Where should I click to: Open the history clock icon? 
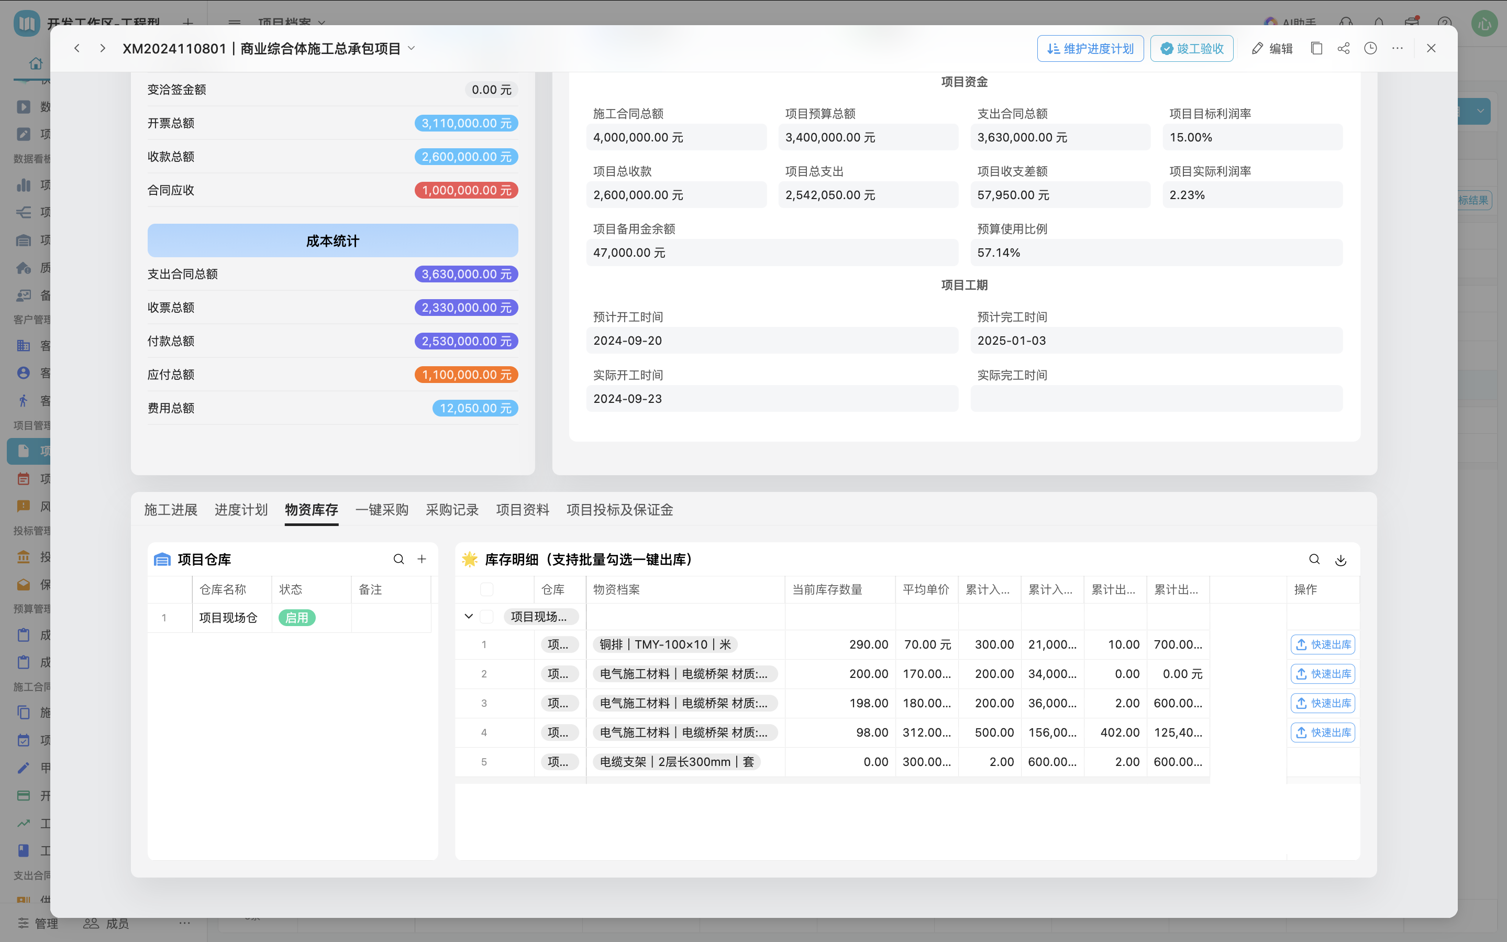[x=1370, y=48]
